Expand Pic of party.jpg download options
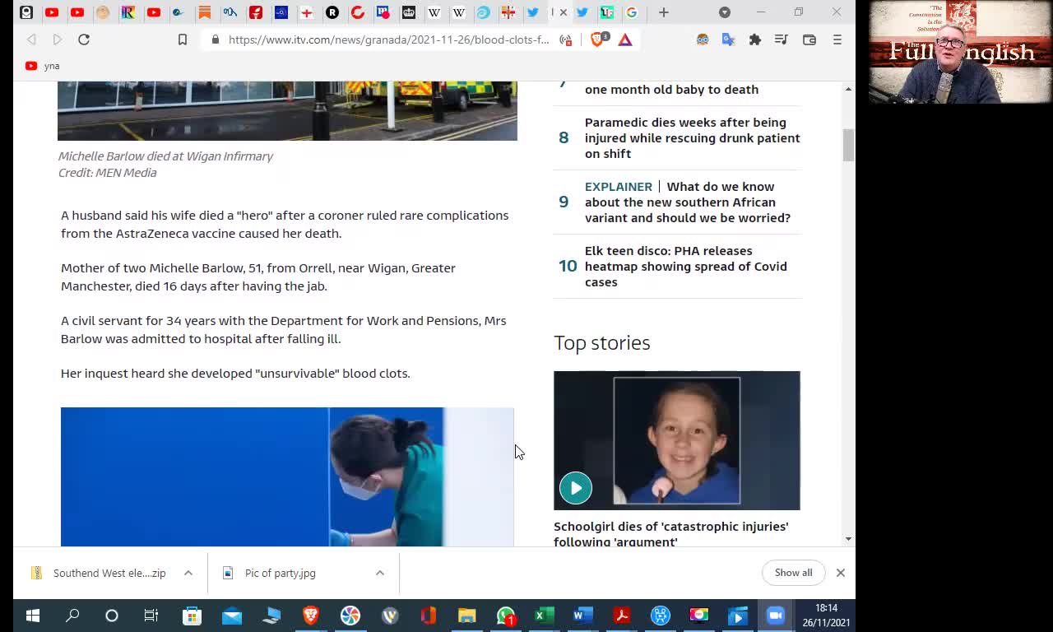Viewport: 1053px width, 632px height. 380,573
